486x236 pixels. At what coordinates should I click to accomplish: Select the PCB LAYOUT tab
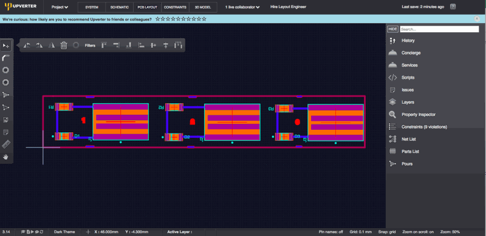[x=147, y=7]
